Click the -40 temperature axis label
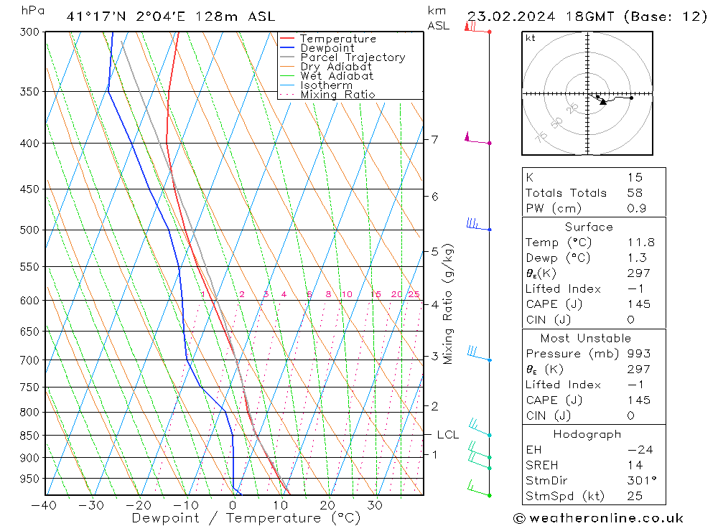This screenshot has height=526, width=718. tap(44, 505)
